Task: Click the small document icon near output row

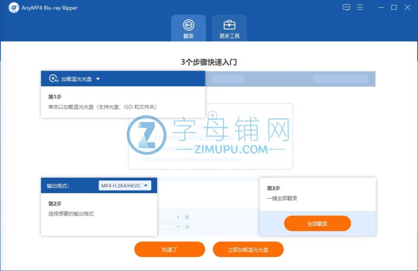Action: pyautogui.click(x=187, y=217)
